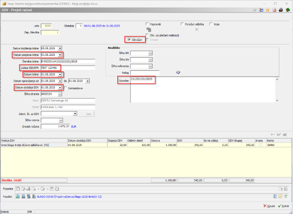The image size is (293, 214).
Task: Click the Nalog input field
Action: [x=145, y=73]
